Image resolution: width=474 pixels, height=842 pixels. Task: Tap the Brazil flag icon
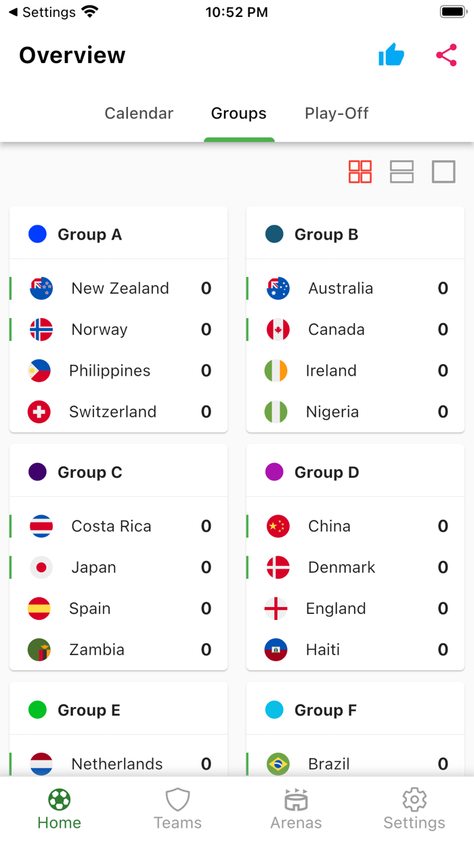tap(277, 763)
